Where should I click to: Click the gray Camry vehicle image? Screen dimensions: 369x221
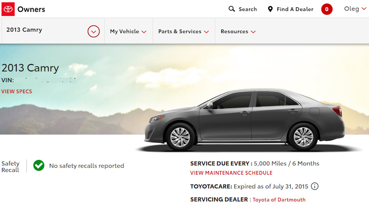[x=244, y=120]
